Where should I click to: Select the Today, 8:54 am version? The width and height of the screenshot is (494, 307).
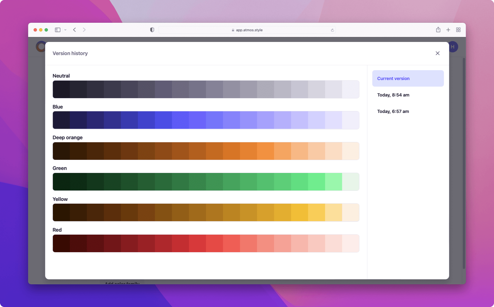tap(393, 95)
